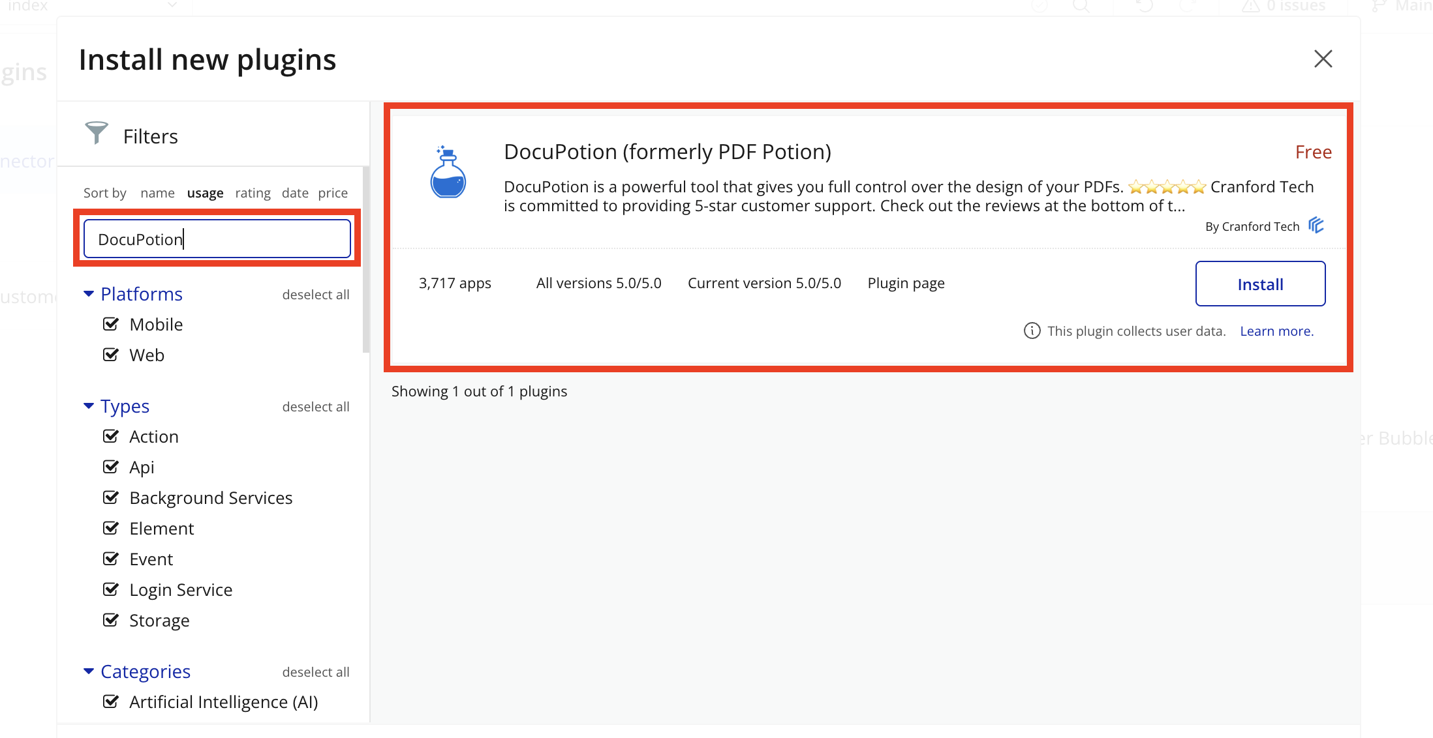Toggle the Background Services type checkbox

point(111,497)
